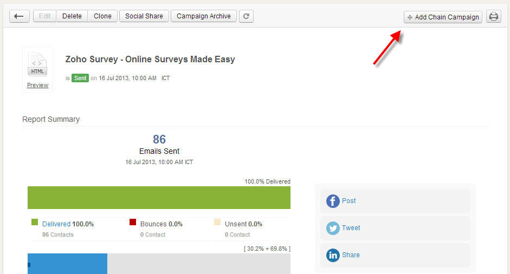Click the beige Unsent legend swatch
The image size is (510, 274).
pos(217,222)
